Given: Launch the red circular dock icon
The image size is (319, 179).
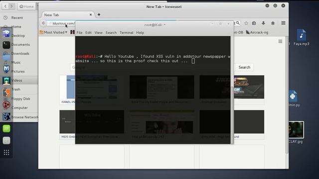Looking at the screenshot, I should coord(6,105).
